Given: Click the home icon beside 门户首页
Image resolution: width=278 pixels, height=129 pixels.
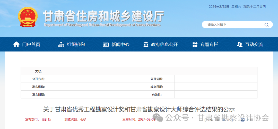Looking at the screenshot, I should point(16,44).
